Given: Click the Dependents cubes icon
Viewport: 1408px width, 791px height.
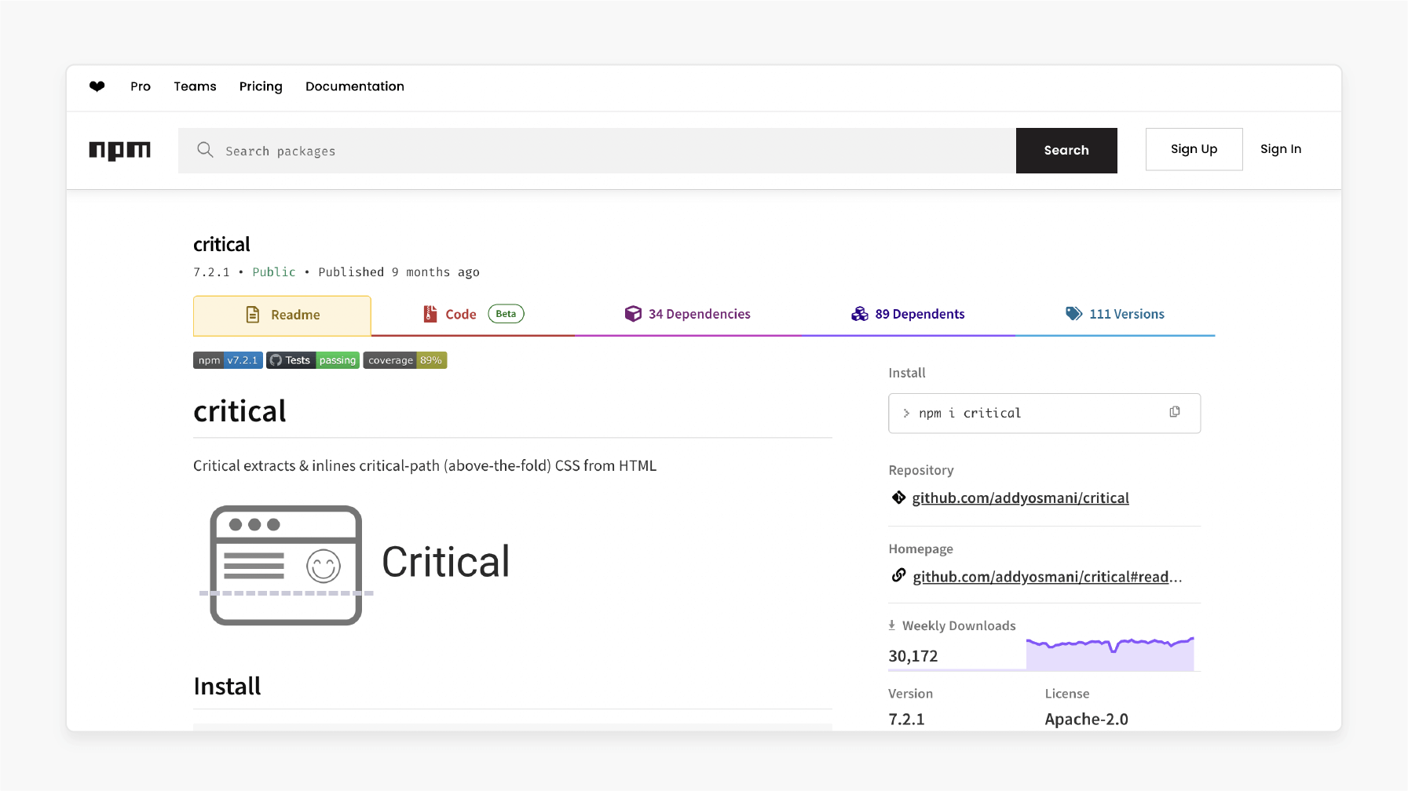Looking at the screenshot, I should 860,314.
